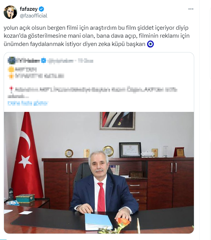Click the quoted account's blue verified badge
211x240 pixels.
pos(43,61)
